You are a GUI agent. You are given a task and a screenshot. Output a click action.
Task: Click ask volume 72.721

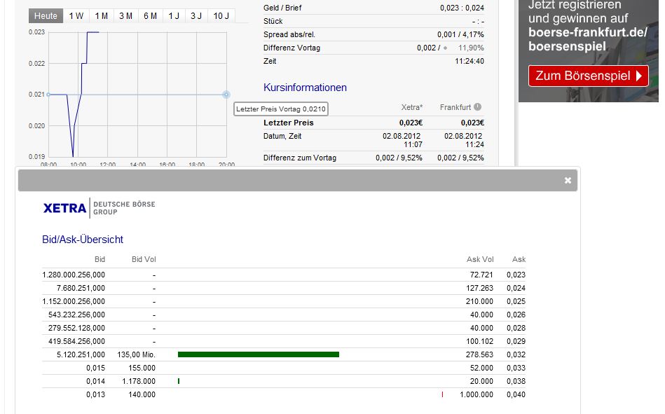click(x=481, y=275)
